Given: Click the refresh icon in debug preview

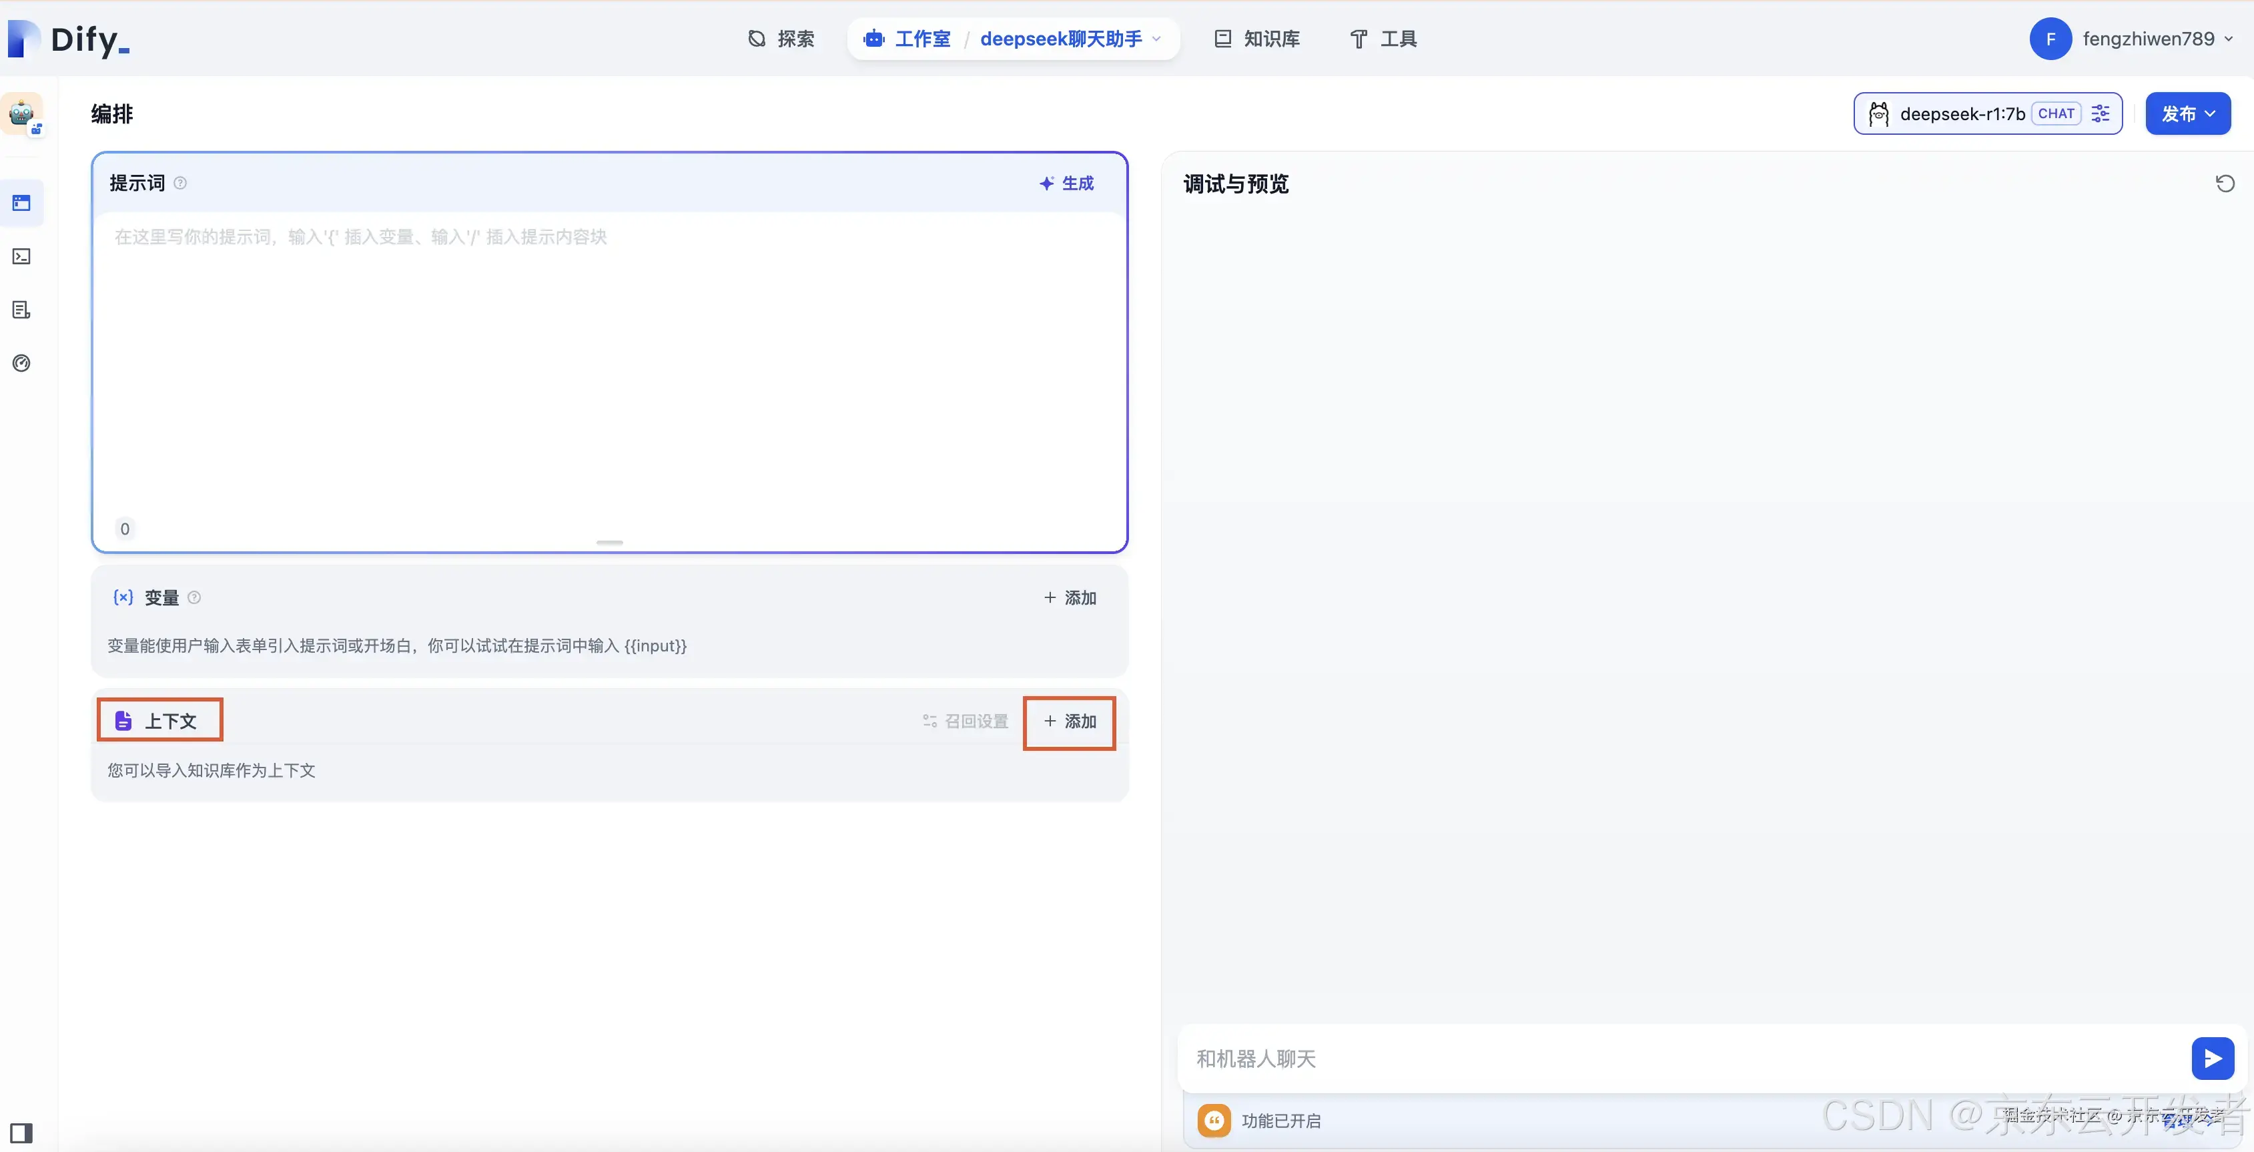Looking at the screenshot, I should pyautogui.click(x=2224, y=184).
